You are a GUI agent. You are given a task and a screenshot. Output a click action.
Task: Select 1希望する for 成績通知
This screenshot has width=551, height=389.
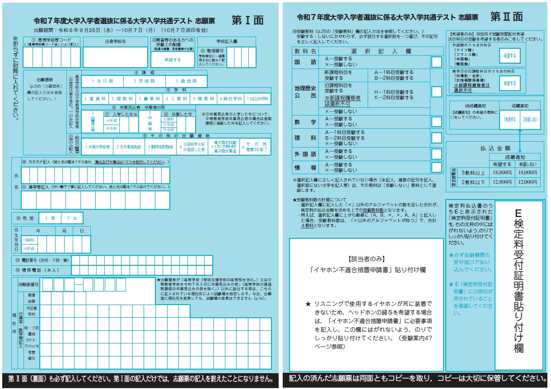[x=509, y=120]
